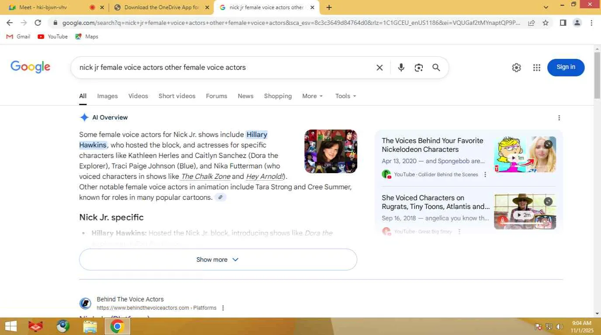Click the AI Overview source link chip
Screen dimensions: 601x335
221,198
